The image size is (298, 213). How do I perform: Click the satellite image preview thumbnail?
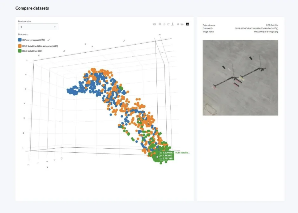pyautogui.click(x=241, y=78)
